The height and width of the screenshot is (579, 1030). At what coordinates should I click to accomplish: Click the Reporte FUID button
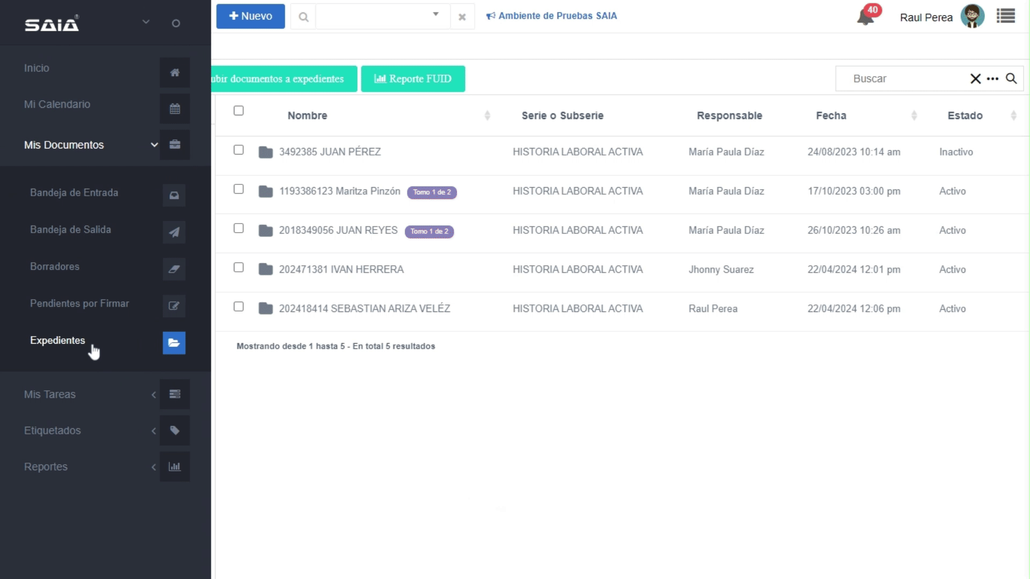[x=413, y=79]
